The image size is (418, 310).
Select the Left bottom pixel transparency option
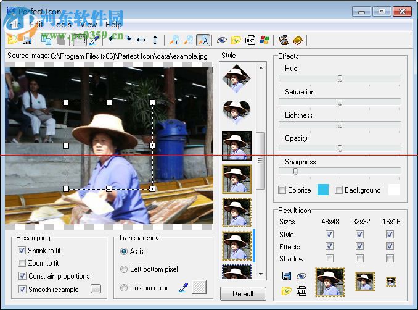pos(124,269)
